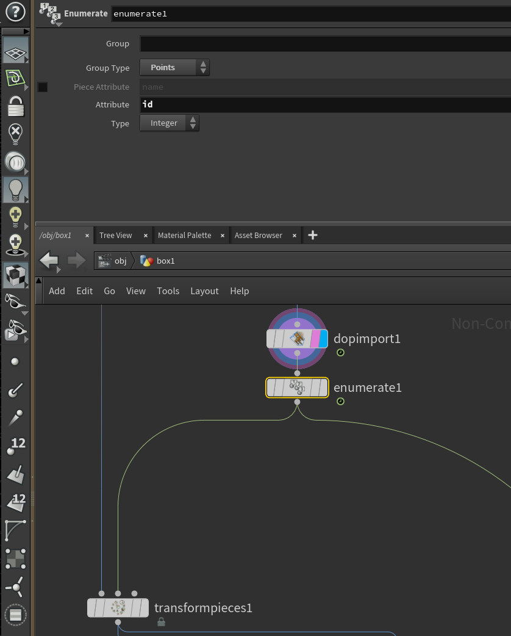The height and width of the screenshot is (636, 511).
Task: Toggle primitive normals display icon
Action: 16,474
